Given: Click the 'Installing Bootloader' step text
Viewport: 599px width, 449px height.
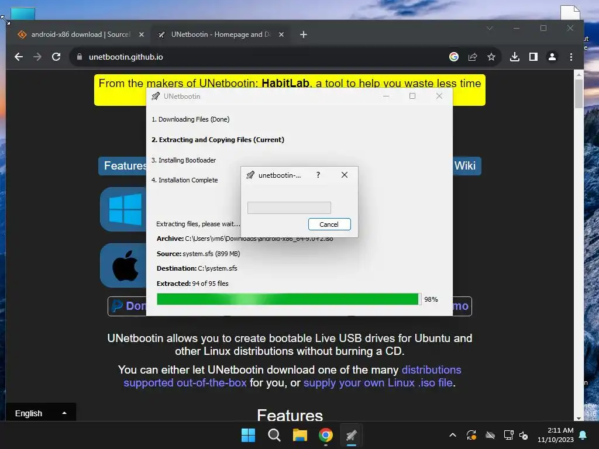Looking at the screenshot, I should pyautogui.click(x=183, y=160).
